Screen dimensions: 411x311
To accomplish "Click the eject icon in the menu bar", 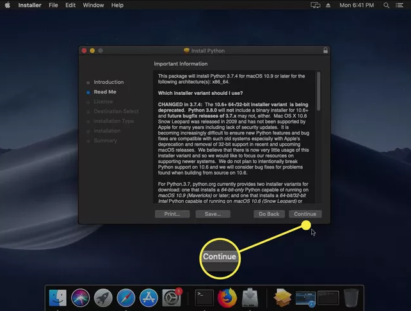I will (328, 5).
